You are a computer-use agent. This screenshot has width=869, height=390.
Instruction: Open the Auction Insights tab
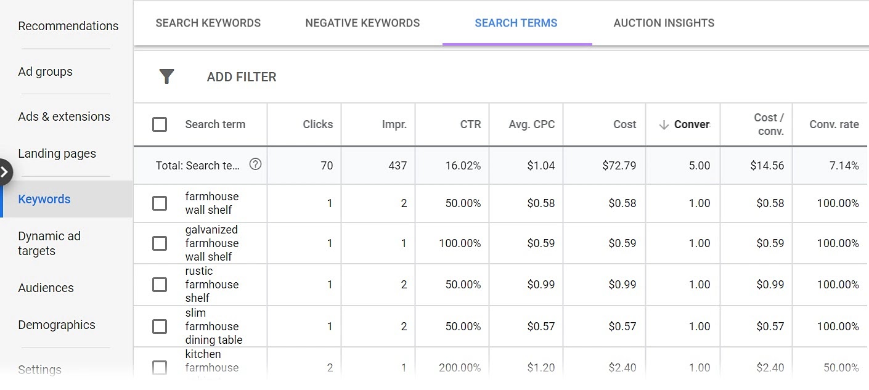[663, 23]
